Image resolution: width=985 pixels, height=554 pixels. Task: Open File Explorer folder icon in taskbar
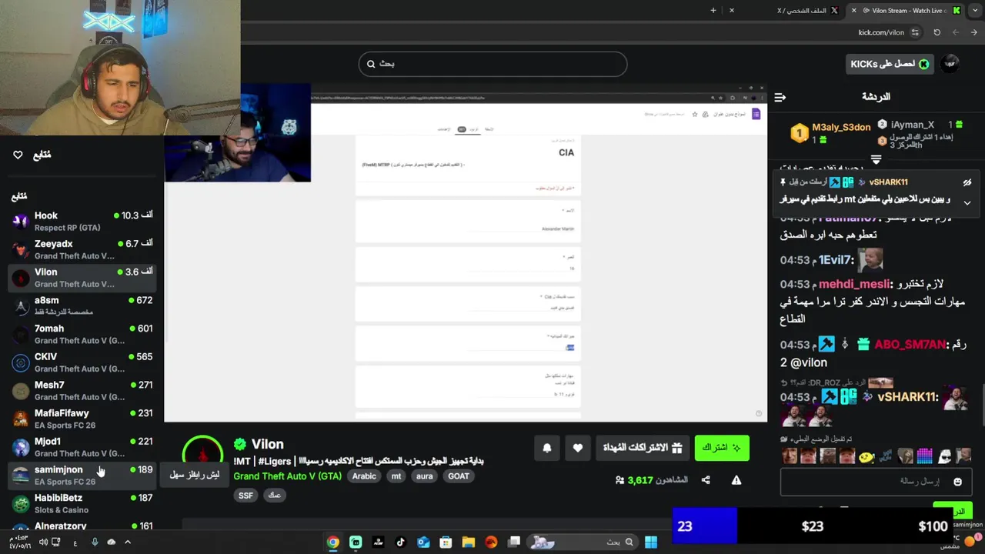469,542
